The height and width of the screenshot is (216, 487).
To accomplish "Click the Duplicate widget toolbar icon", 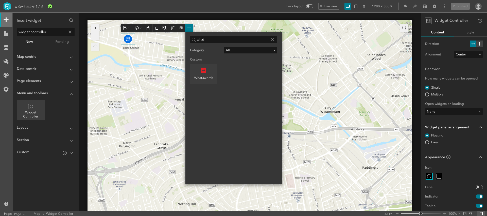I will pyautogui.click(x=156, y=28).
